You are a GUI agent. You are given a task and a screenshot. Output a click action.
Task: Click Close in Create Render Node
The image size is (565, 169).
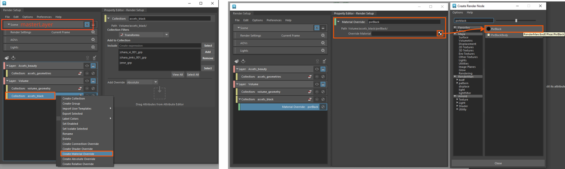[498, 163]
